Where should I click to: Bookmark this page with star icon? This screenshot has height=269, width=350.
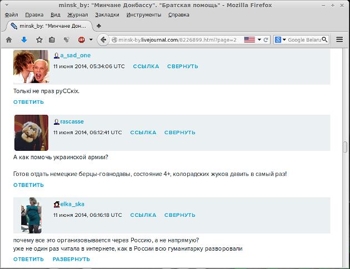tap(39, 40)
